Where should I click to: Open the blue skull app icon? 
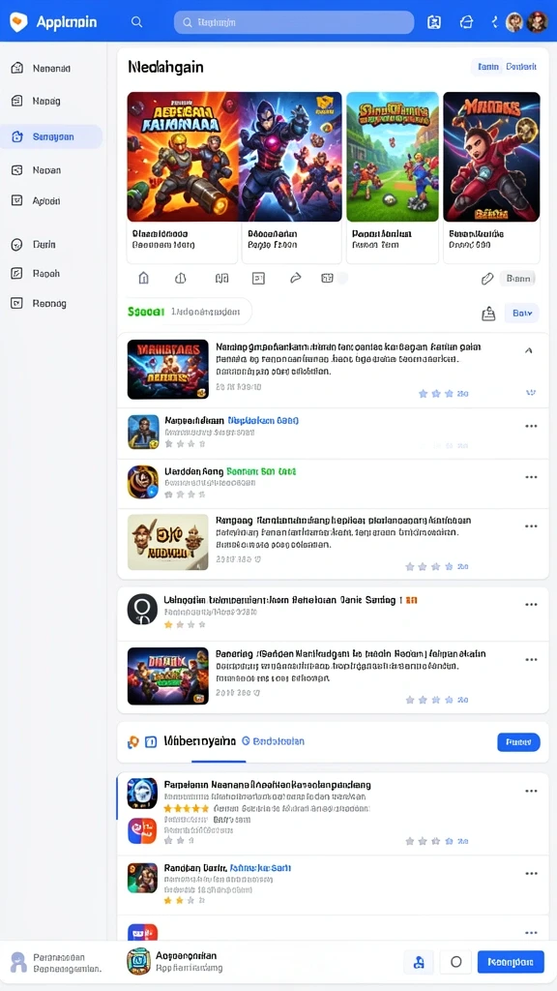pos(142,794)
